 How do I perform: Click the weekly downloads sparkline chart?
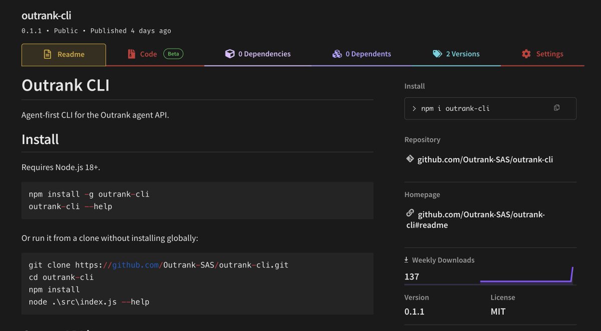(x=526, y=275)
